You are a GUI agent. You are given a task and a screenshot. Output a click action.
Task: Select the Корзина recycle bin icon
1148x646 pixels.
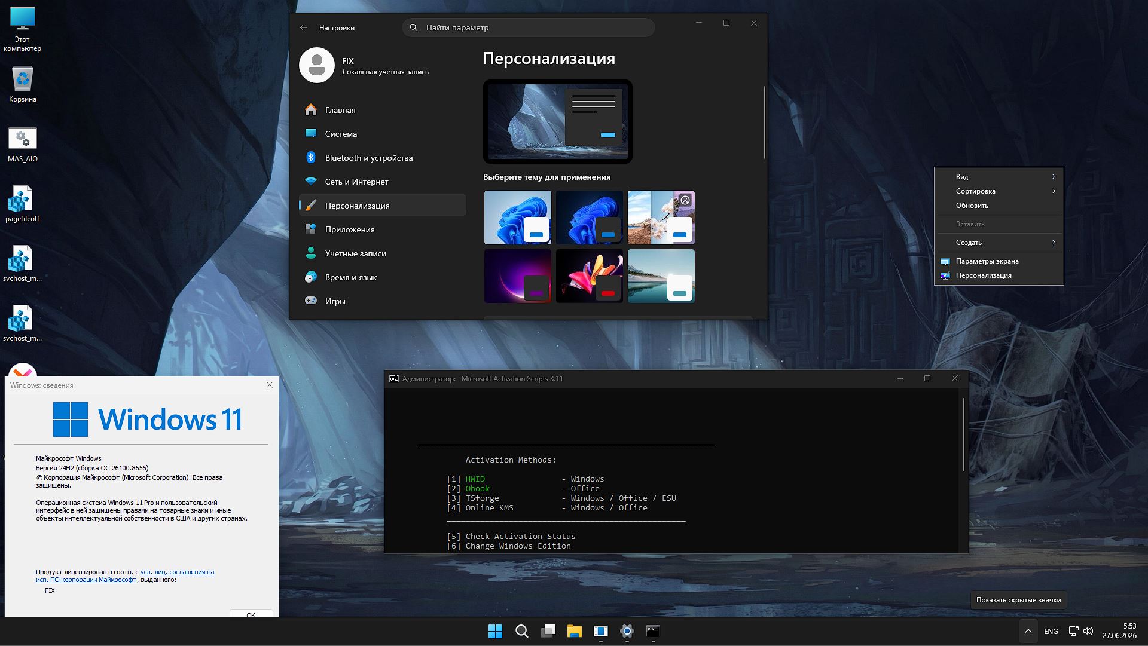coord(23,84)
